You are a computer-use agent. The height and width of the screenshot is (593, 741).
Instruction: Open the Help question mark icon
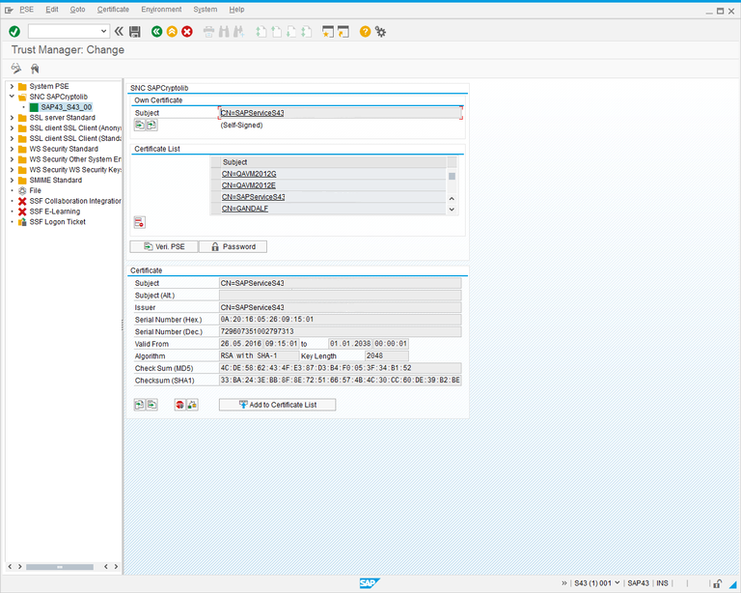pyautogui.click(x=366, y=32)
